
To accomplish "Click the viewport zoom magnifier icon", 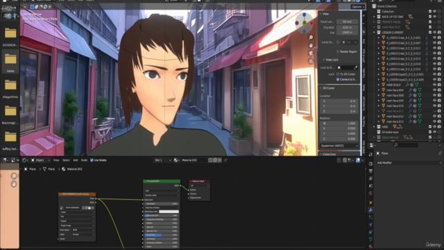I will pos(311,37).
